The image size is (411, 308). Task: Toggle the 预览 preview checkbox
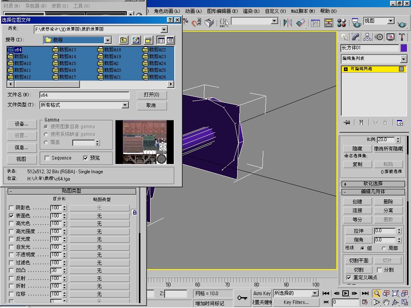coord(85,158)
